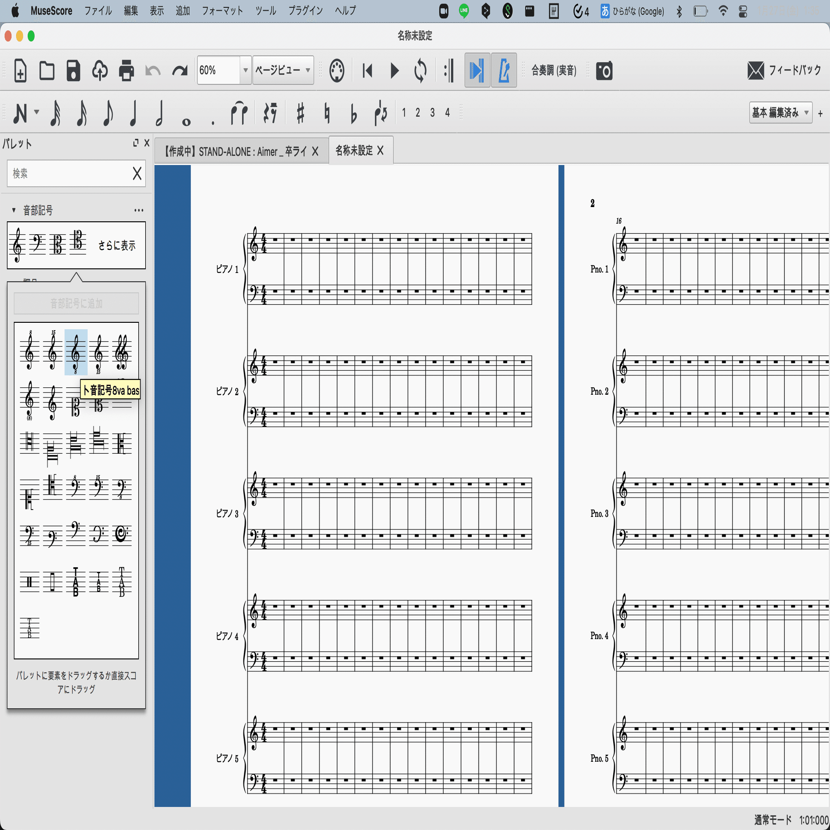Open Wi-Fi status in menu bar
830x830 pixels.
[723, 11]
